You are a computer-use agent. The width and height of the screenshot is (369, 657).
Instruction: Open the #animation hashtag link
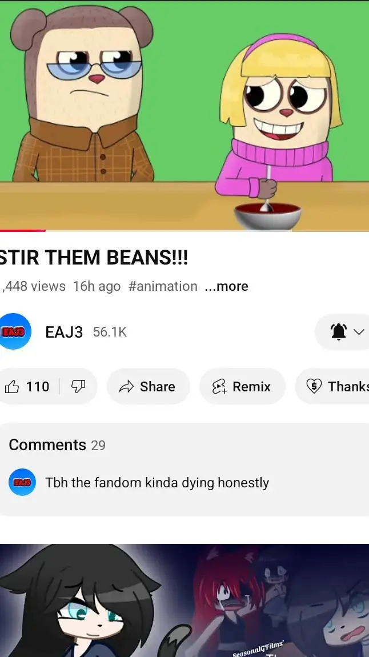click(163, 286)
